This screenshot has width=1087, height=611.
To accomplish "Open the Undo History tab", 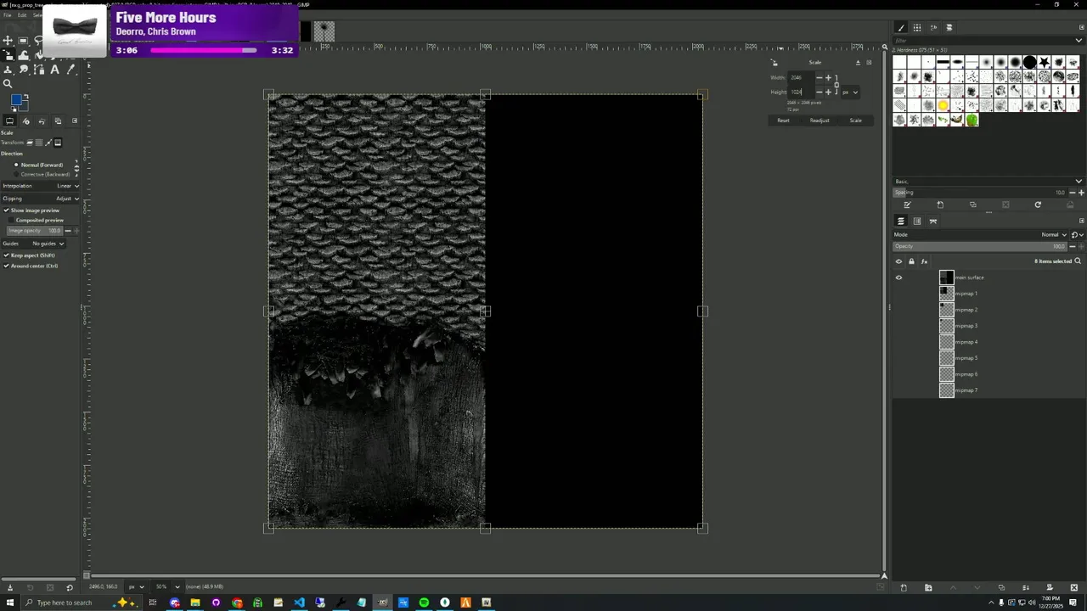I will 42,121.
